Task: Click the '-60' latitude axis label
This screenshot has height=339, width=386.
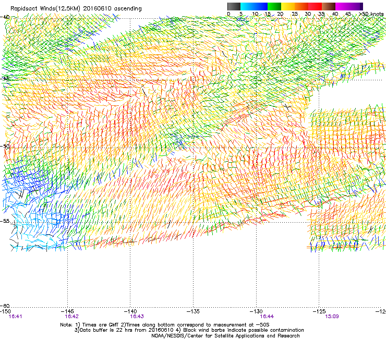Action: click(5, 306)
